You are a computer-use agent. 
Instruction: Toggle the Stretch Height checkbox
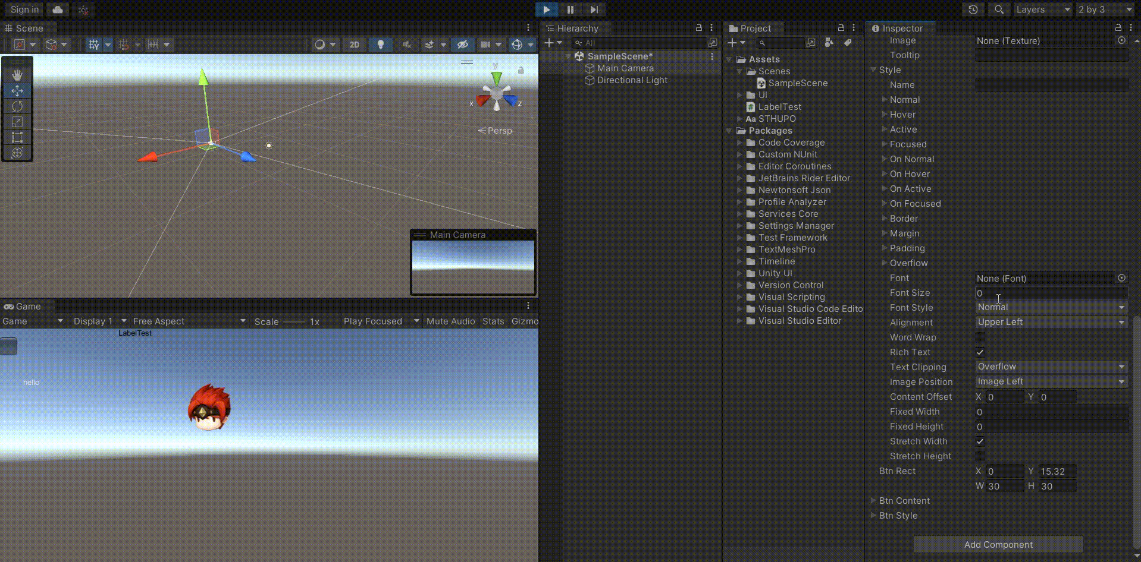pyautogui.click(x=980, y=456)
